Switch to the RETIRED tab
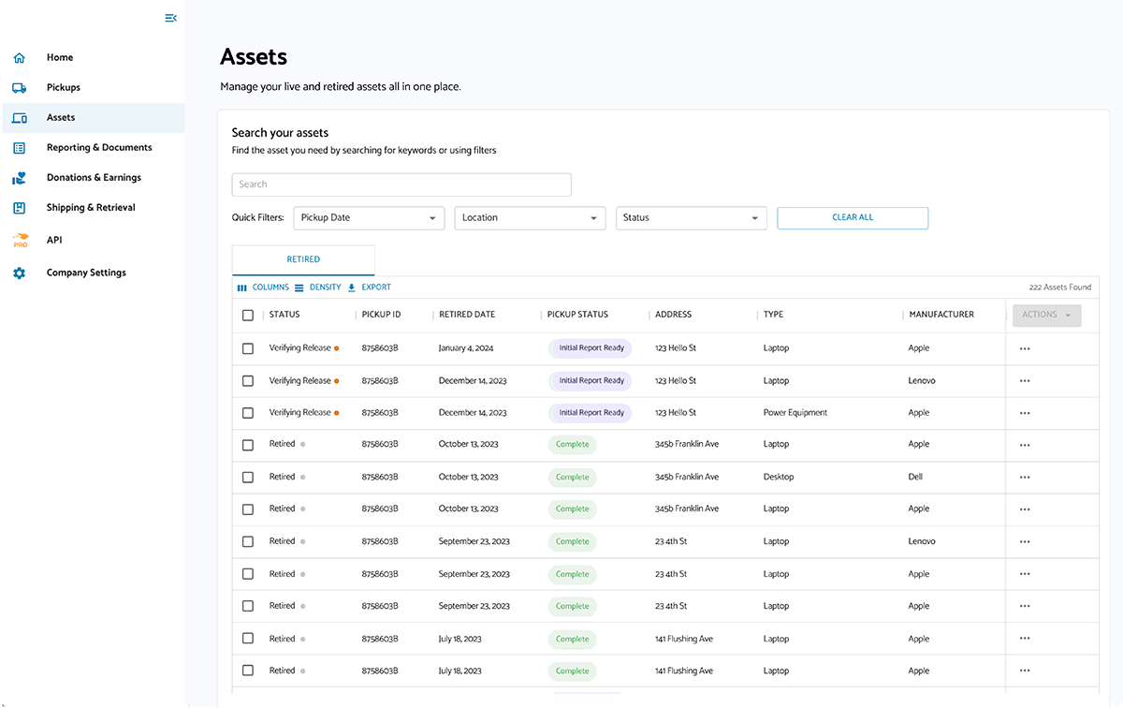 [302, 258]
